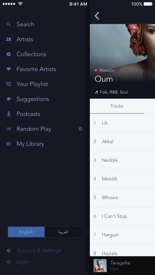Play track 1 Lik
Viewport: 155px width, 275px height.
point(122,123)
